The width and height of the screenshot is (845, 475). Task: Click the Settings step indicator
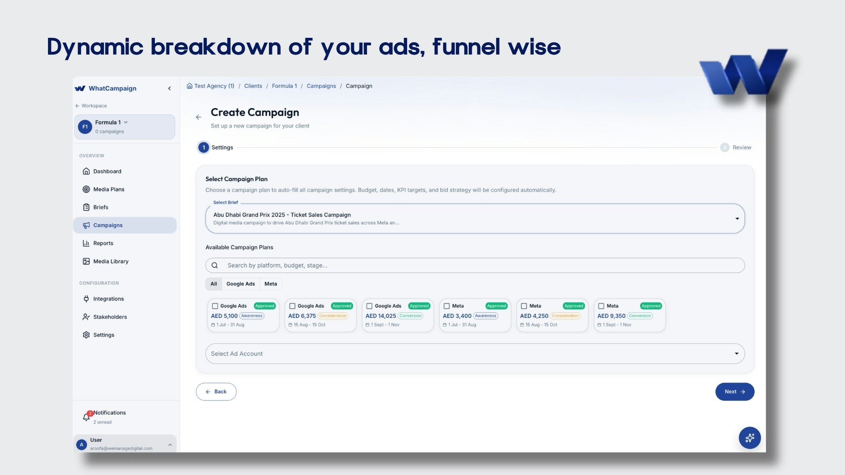pyautogui.click(x=216, y=147)
